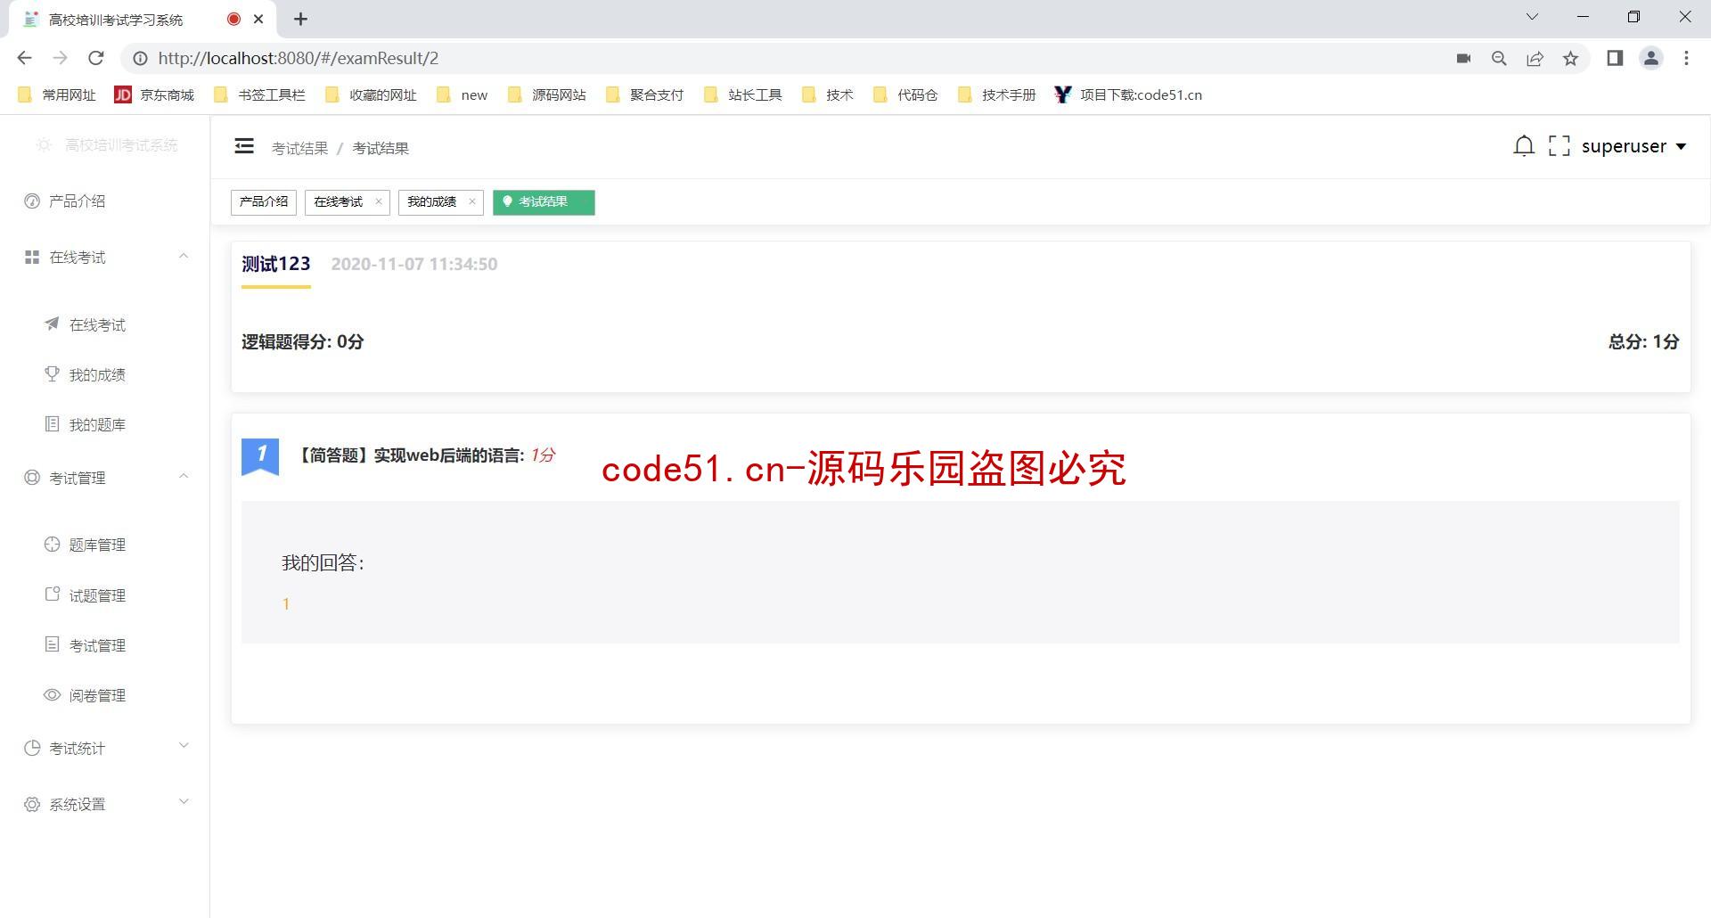The height and width of the screenshot is (918, 1711).
Task: Click the question number 1 flag
Action: [260, 456]
